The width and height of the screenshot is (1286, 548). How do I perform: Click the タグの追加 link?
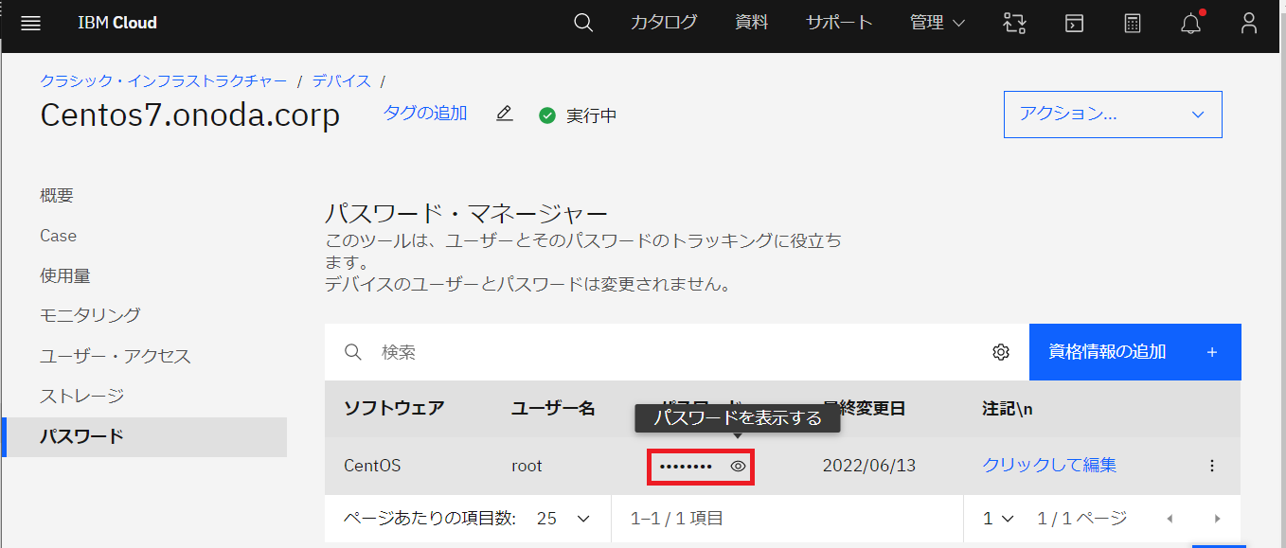tap(425, 113)
